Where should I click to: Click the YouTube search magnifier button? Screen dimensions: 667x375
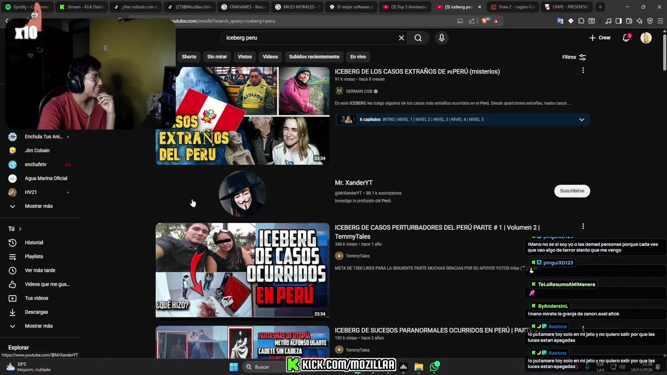tap(418, 38)
